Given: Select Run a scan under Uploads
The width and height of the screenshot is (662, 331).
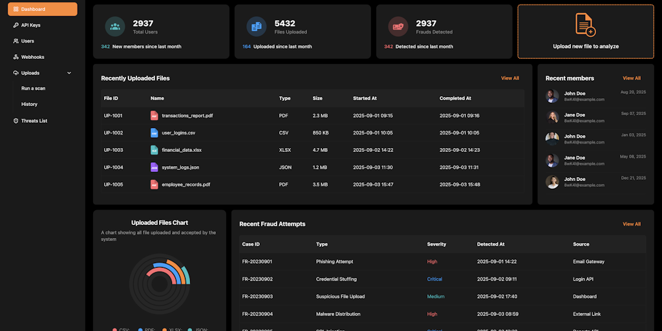Looking at the screenshot, I should pyautogui.click(x=33, y=89).
